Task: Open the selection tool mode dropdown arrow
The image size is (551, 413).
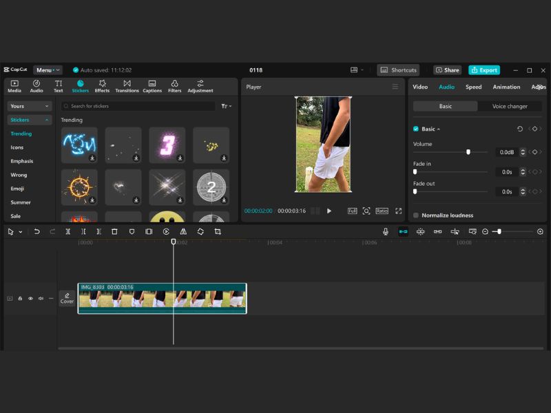Action: [x=21, y=232]
